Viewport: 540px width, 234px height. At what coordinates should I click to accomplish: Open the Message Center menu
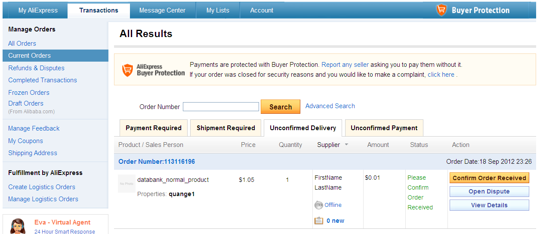[162, 10]
